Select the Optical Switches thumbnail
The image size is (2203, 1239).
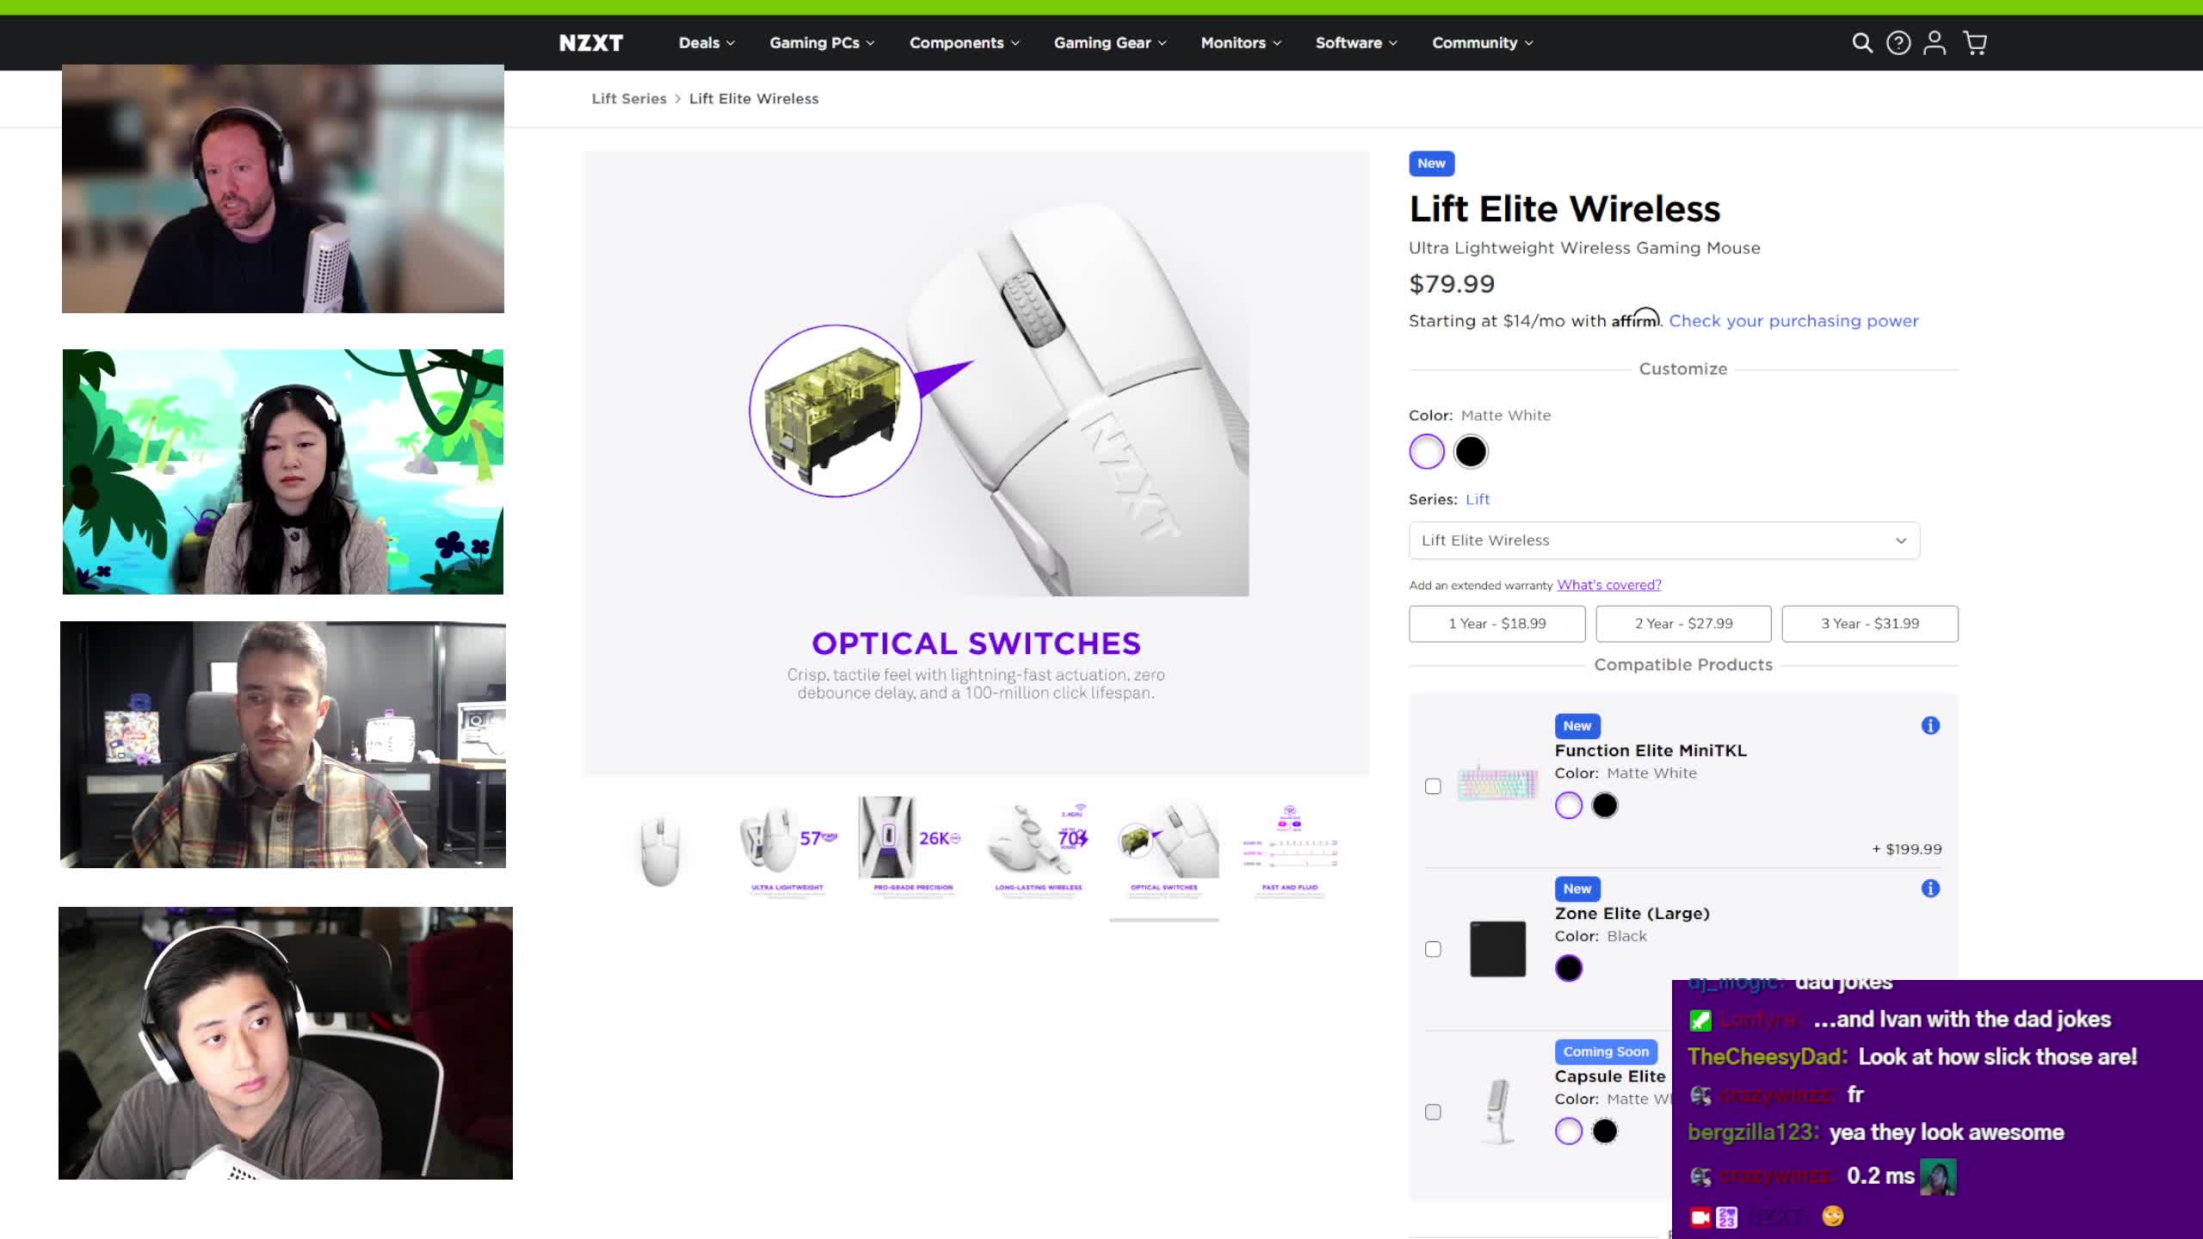(x=1164, y=849)
